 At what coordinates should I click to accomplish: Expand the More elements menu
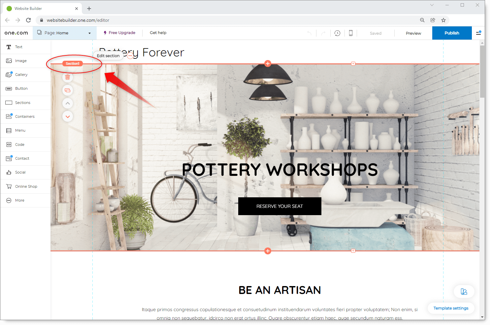pyautogui.click(x=19, y=200)
